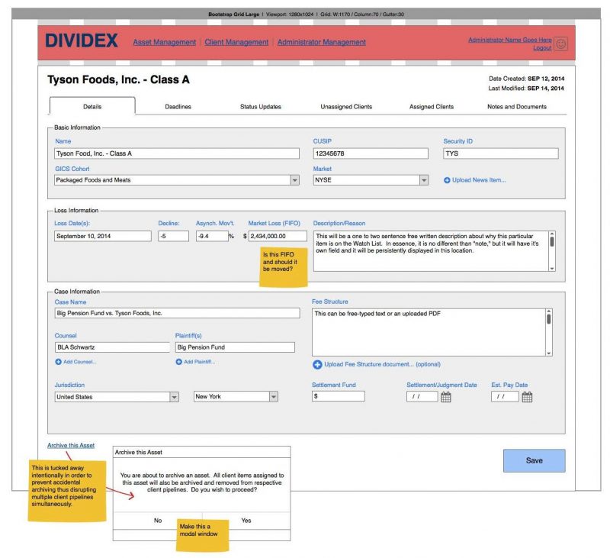
Task: Go to the Unassigned Clients tab
Action: pyautogui.click(x=346, y=107)
